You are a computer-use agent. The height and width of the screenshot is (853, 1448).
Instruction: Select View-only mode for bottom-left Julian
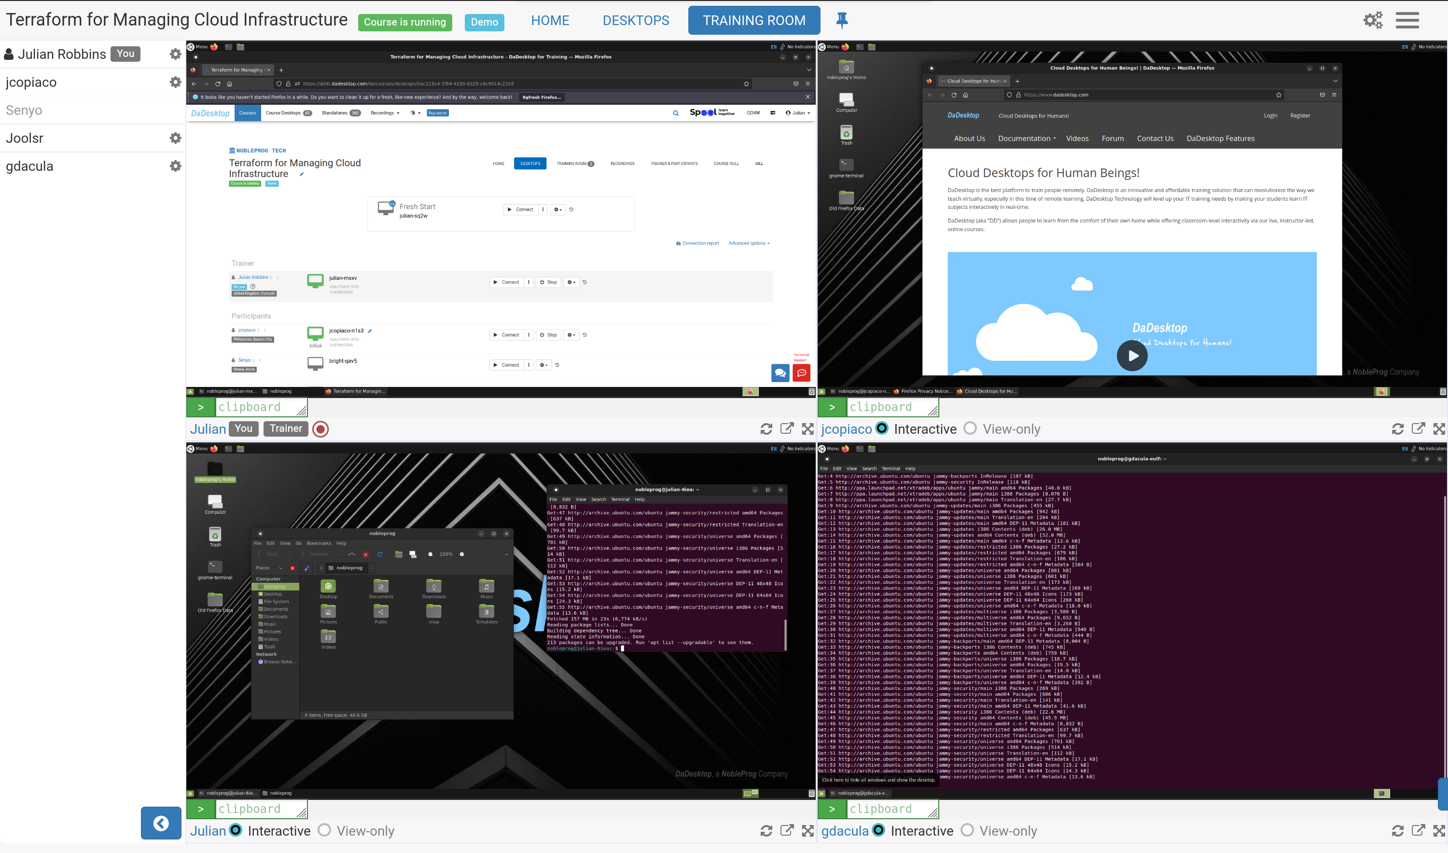point(324,830)
